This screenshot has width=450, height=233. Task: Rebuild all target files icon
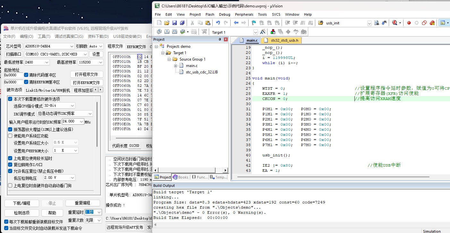point(174,32)
